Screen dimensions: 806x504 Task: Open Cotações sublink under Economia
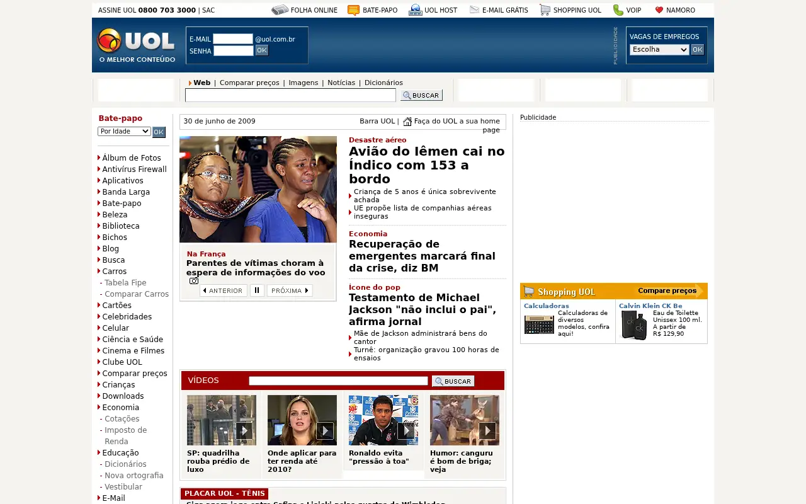[122, 419]
